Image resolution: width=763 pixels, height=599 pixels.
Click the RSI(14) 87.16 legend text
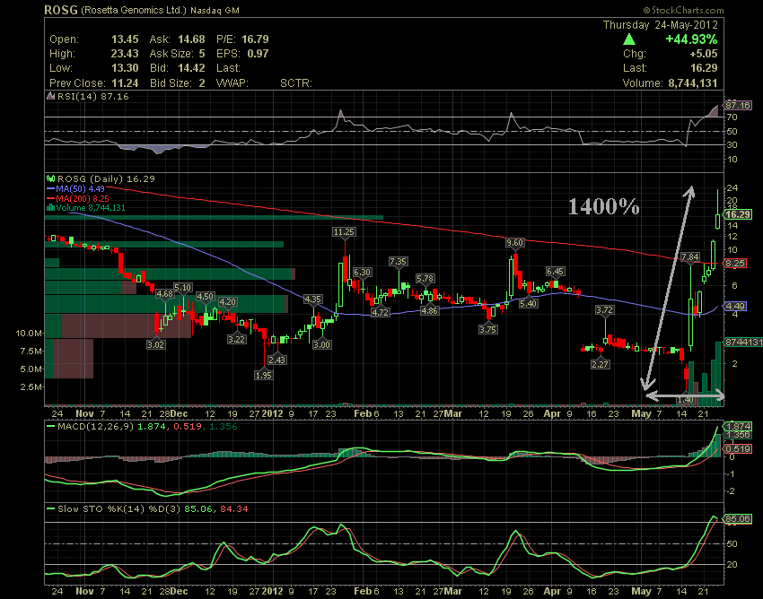[93, 96]
